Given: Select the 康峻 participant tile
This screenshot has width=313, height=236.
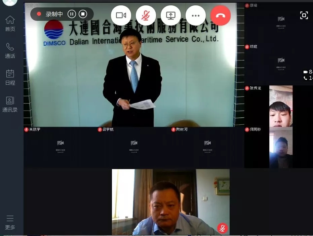Looking at the screenshot, I should (x=279, y=24).
